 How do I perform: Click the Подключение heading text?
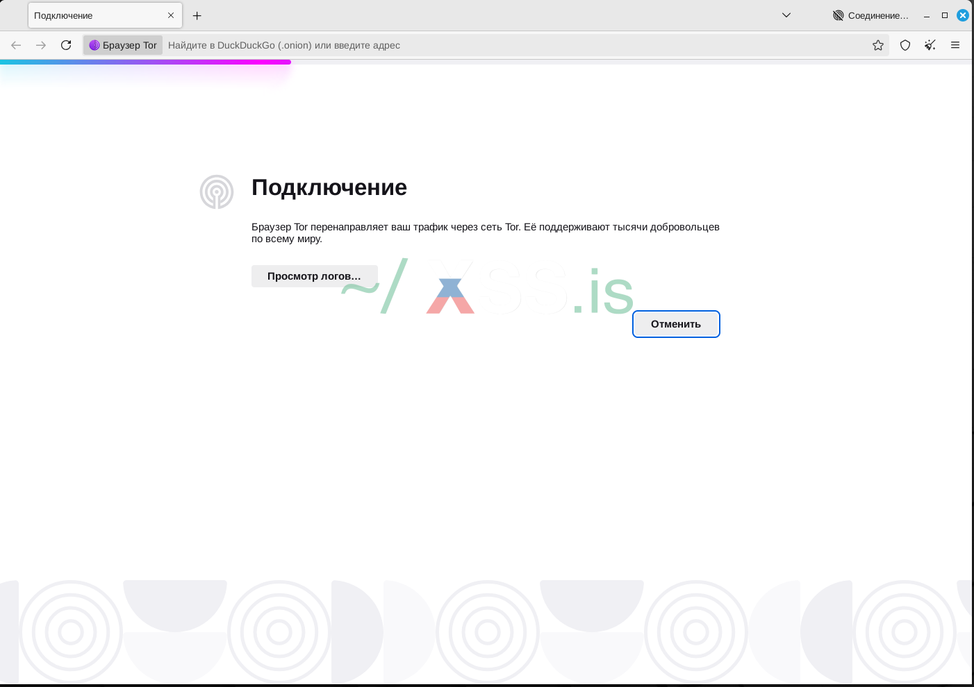[329, 187]
